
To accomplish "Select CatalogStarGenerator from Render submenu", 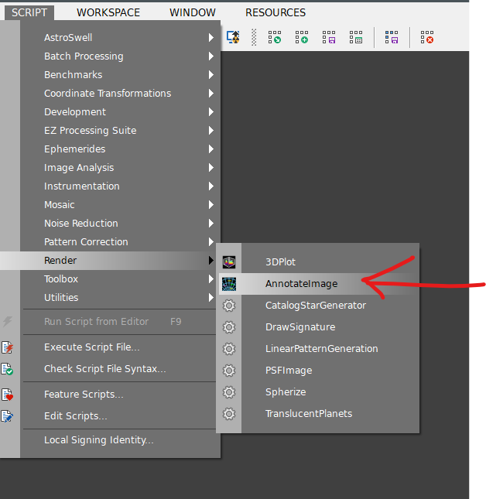I will 315,306.
